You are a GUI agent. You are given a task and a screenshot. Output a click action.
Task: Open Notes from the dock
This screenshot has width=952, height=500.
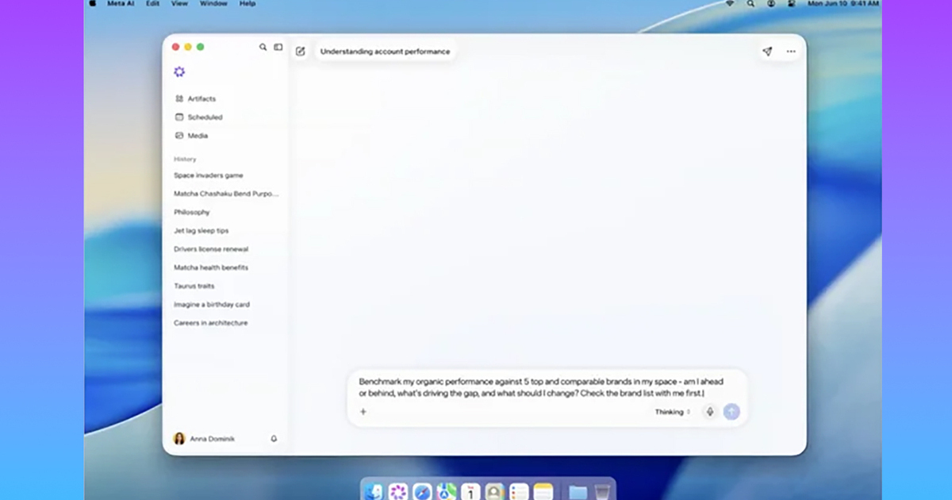point(543,492)
